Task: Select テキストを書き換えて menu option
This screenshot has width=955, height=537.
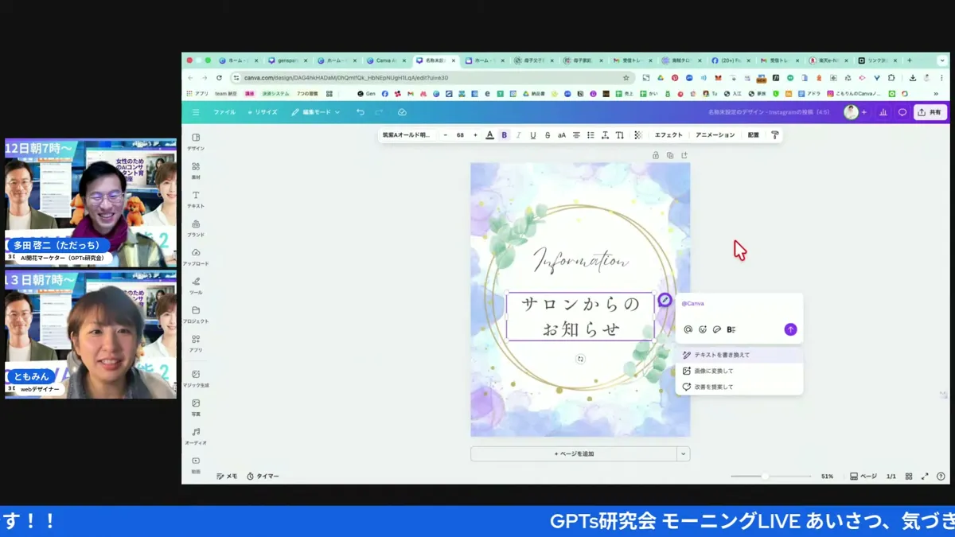Action: (739, 355)
